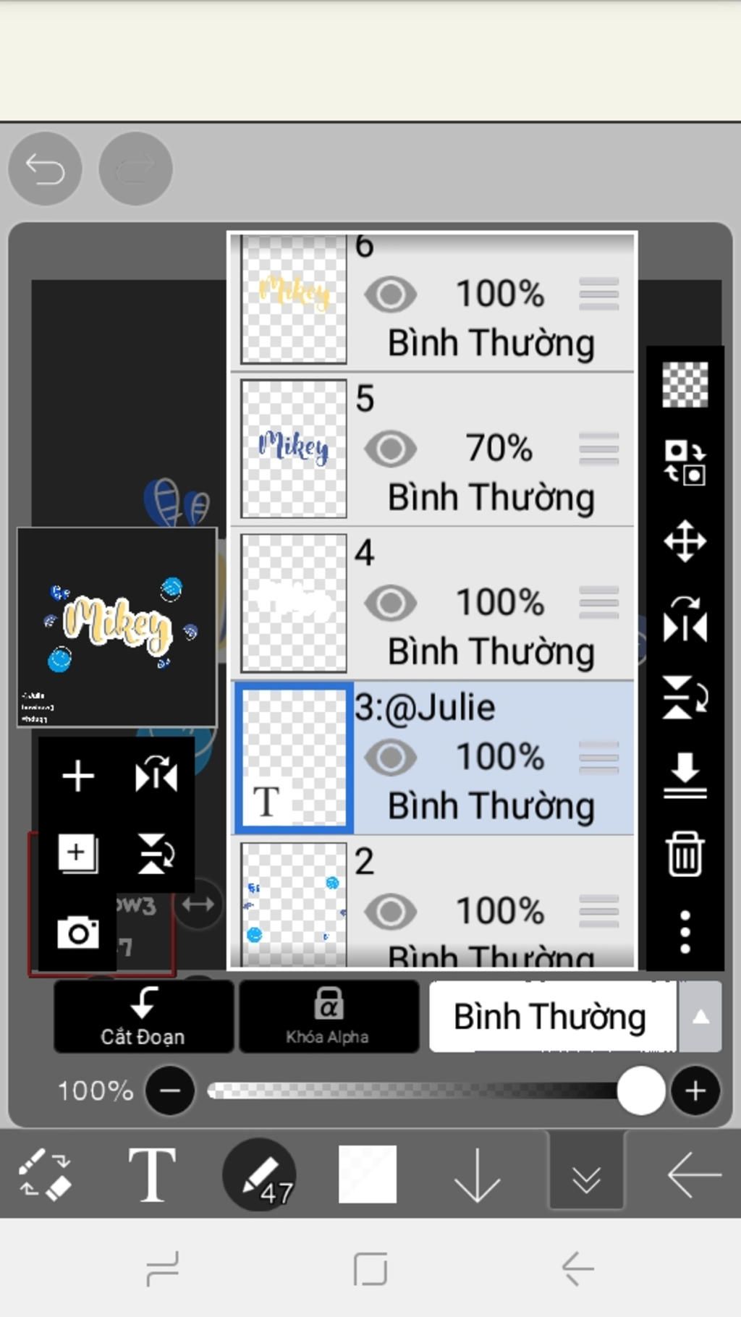Open the Bình Thường blend mode selector

pos(551,1017)
